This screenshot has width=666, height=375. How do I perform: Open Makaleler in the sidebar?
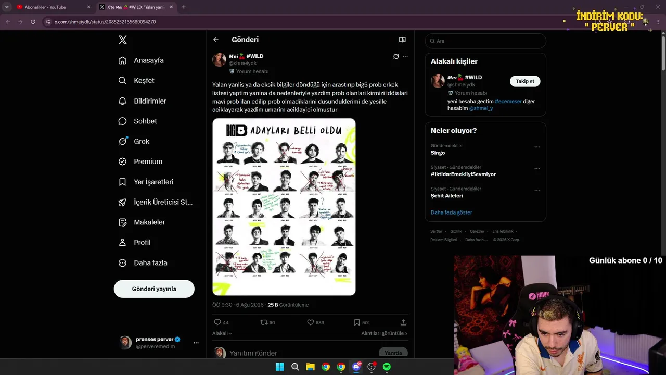tap(142, 222)
